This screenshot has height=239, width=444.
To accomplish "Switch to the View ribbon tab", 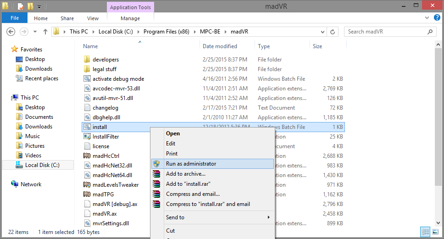I will (x=93, y=18).
